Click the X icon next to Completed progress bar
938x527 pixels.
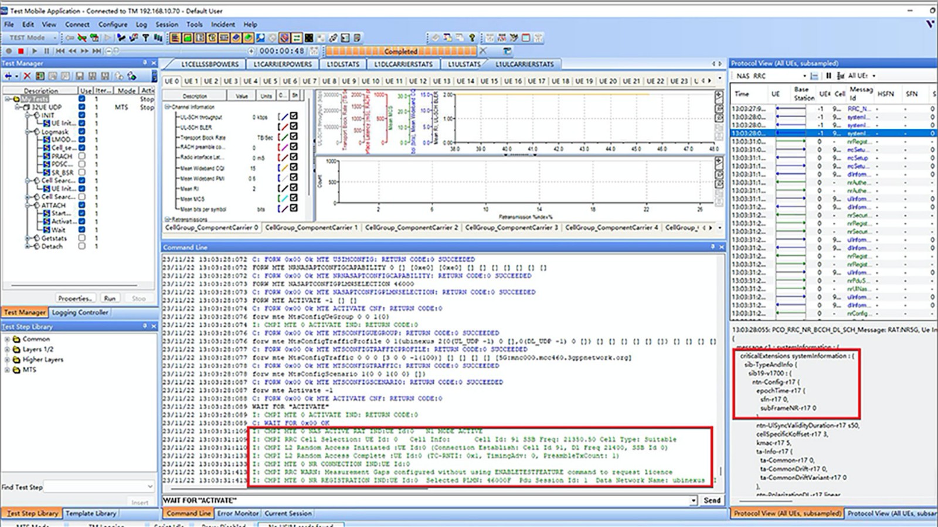pos(483,51)
